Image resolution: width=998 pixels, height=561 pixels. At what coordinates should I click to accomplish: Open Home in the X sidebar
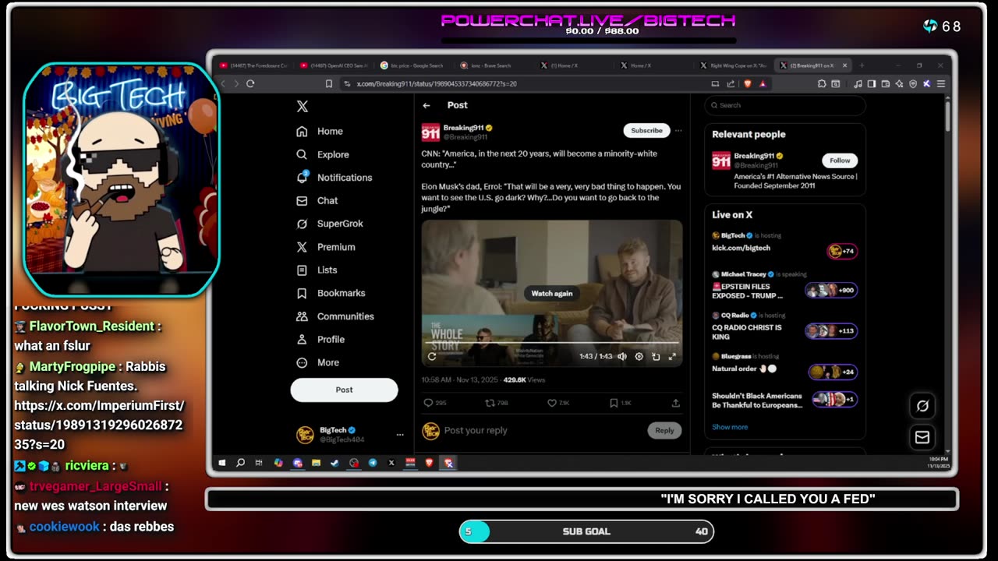click(x=320, y=132)
